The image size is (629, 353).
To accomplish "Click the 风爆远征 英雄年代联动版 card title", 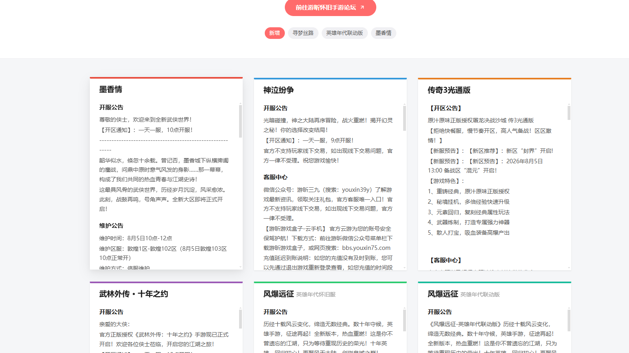I will click(464, 294).
